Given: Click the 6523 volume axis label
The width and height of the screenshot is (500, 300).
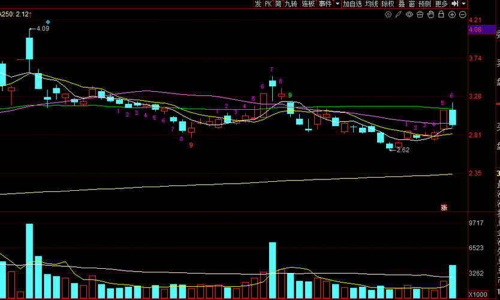Looking at the screenshot, I should (x=476, y=248).
